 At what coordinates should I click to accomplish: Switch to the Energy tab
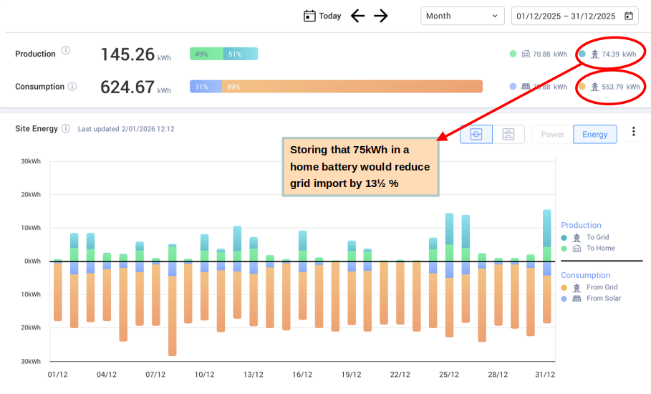click(594, 134)
